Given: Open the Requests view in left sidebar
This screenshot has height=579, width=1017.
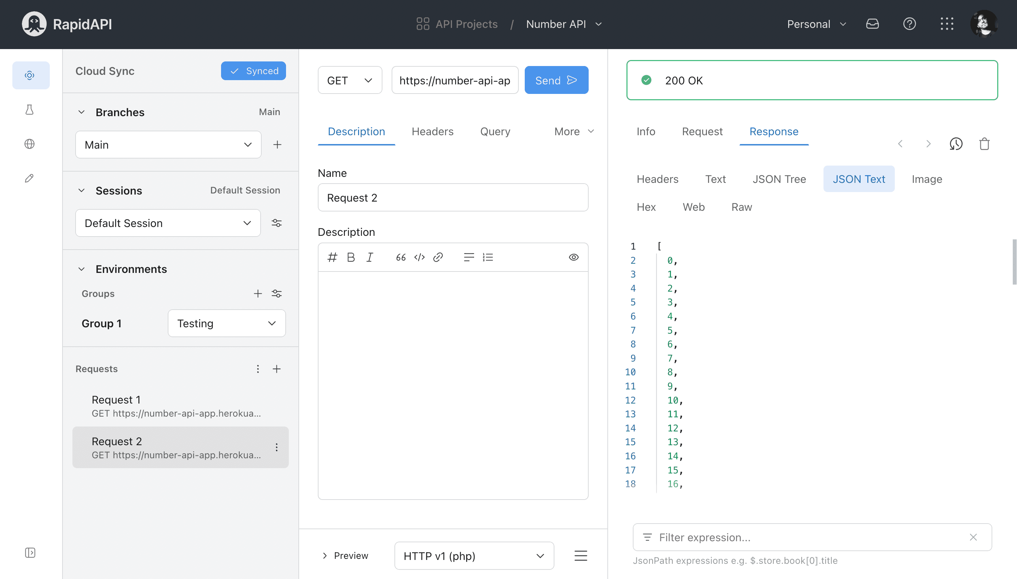Looking at the screenshot, I should click(x=30, y=75).
